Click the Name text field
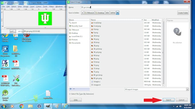The width and height of the screenshot is (195, 109). click(x=135, y=7)
